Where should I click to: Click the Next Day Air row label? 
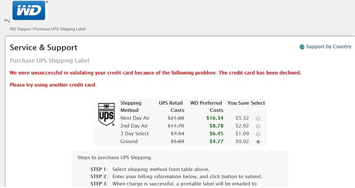[x=135, y=118]
